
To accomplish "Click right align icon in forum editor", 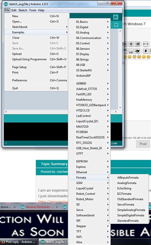I will (137, 44).
